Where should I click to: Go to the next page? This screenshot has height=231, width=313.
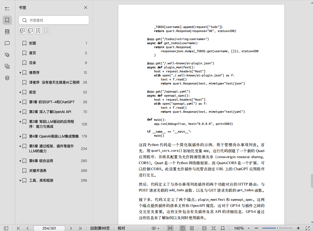pos(71,228)
